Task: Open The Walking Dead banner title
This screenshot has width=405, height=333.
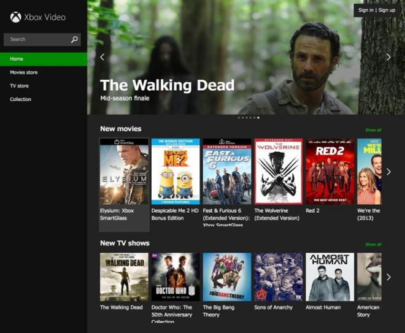Action: click(x=167, y=85)
